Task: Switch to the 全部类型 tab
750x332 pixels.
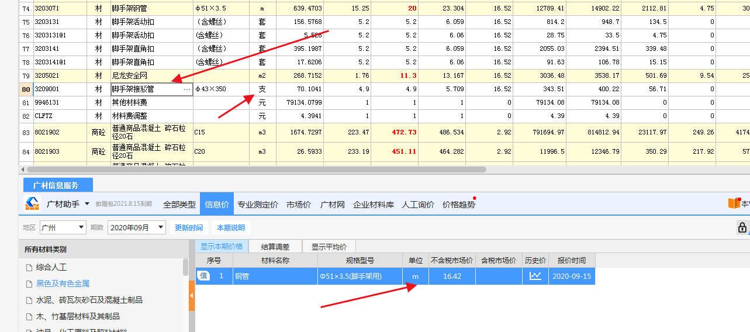Action: pos(179,205)
